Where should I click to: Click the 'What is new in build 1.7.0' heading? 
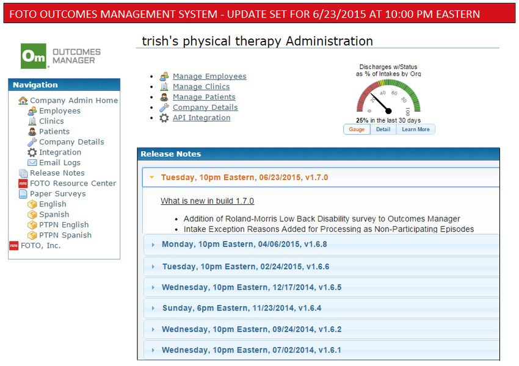pyautogui.click(x=207, y=201)
